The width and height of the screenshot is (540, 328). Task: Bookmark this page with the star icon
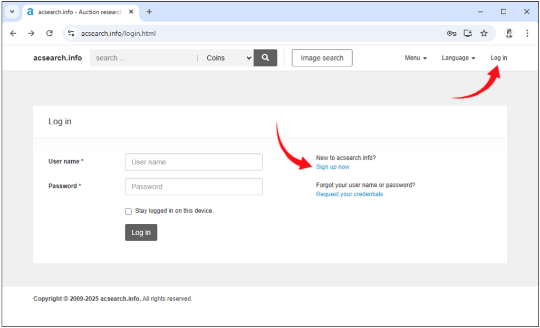[x=484, y=33]
